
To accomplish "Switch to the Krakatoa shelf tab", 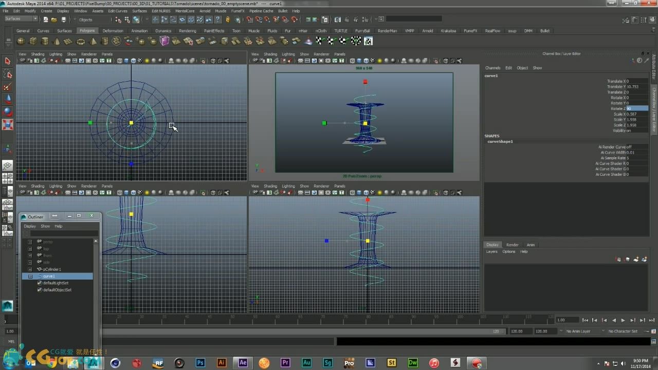I will coord(448,31).
